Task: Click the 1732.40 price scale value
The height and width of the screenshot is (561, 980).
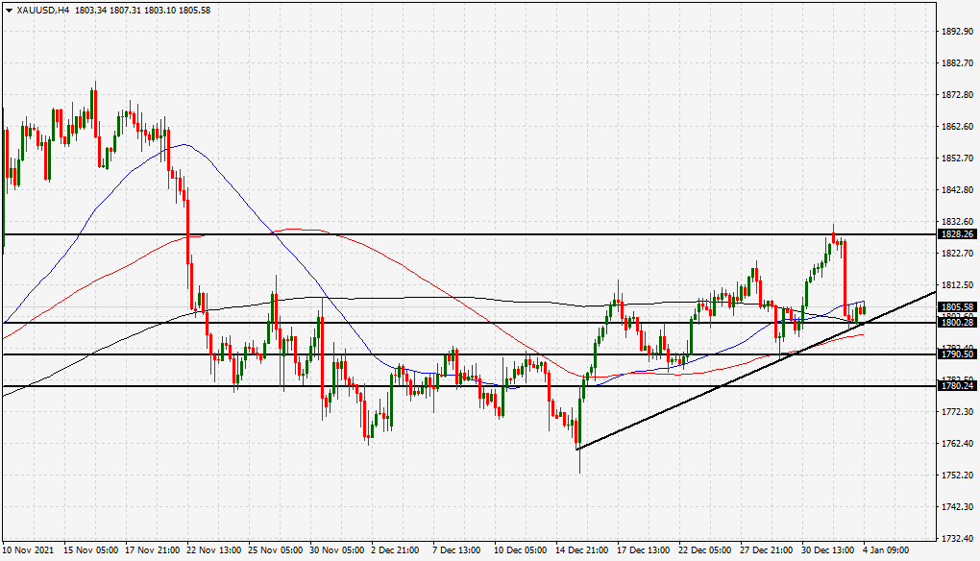Action: point(958,539)
